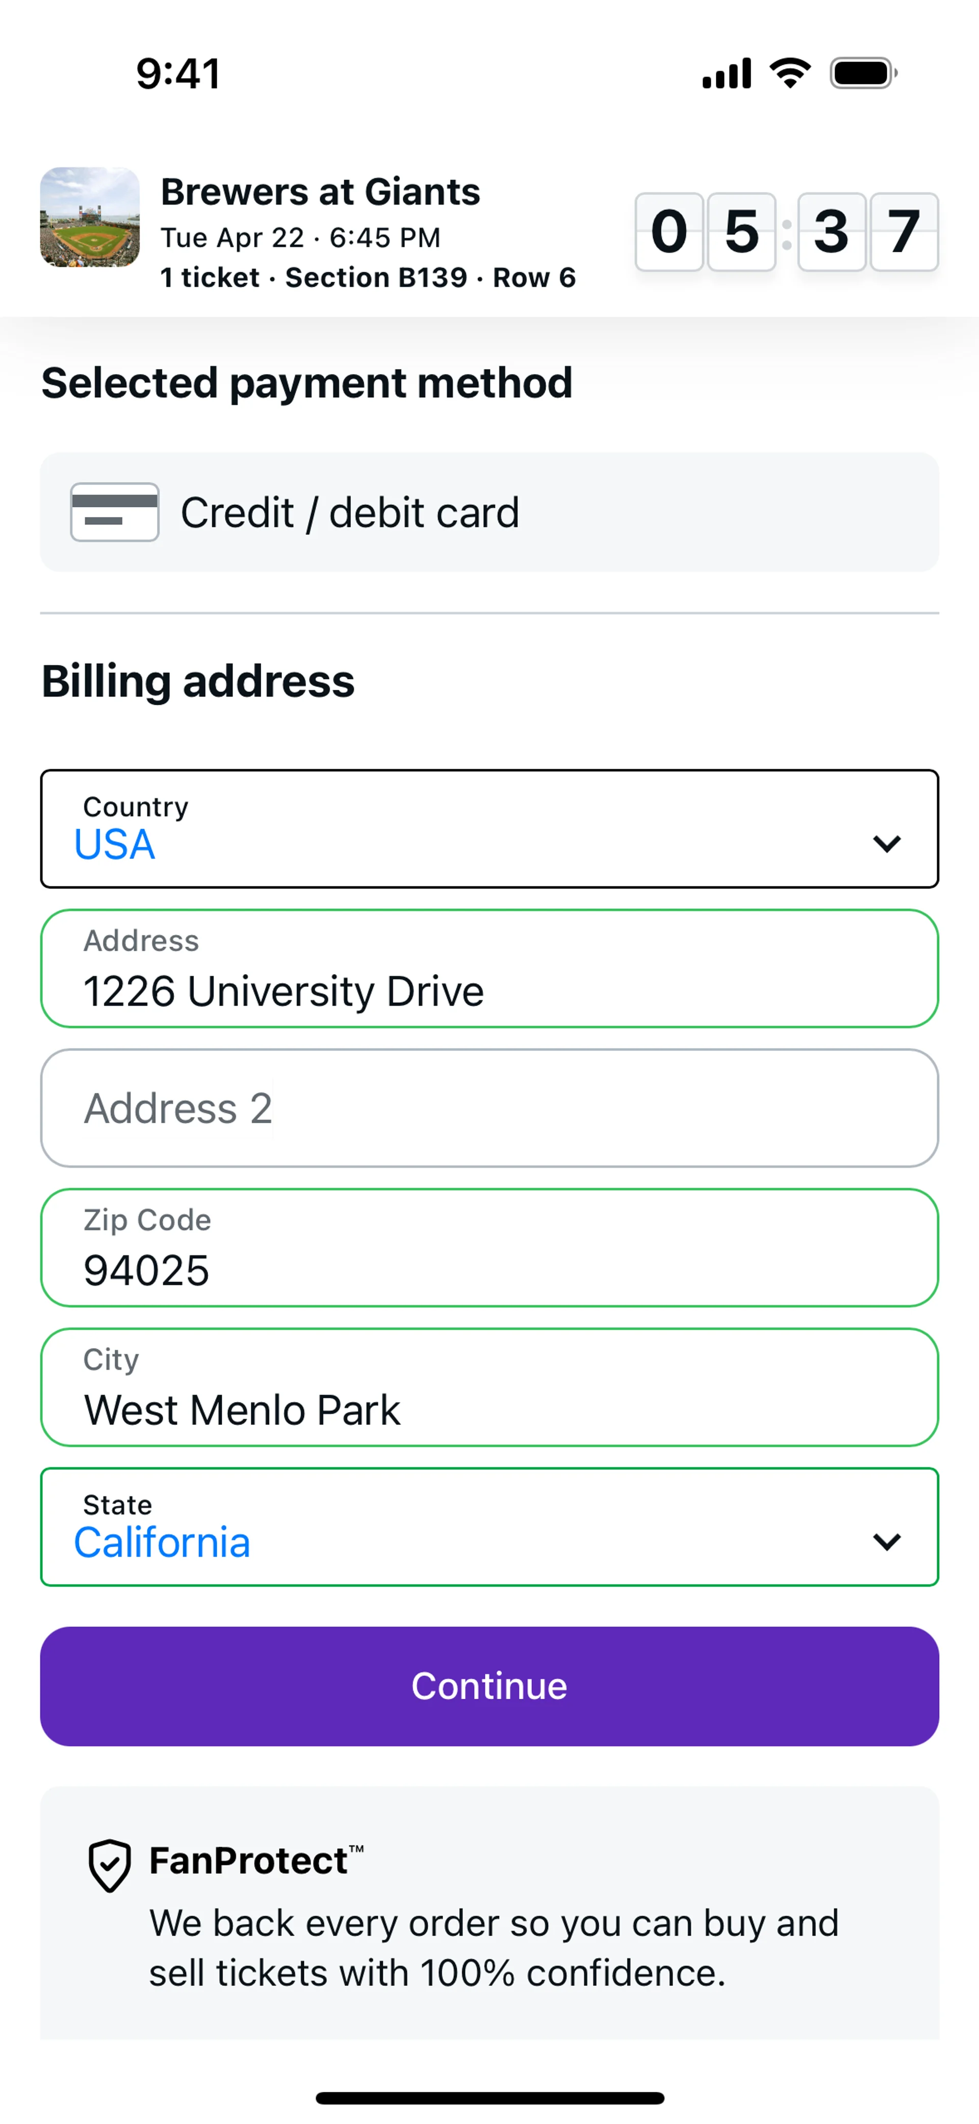The width and height of the screenshot is (979, 2124).
Task: Tap the battery status icon
Action: coord(863,73)
